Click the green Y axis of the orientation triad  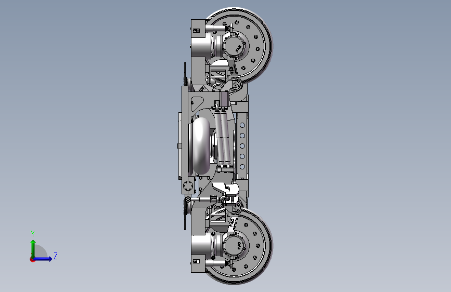(33, 249)
